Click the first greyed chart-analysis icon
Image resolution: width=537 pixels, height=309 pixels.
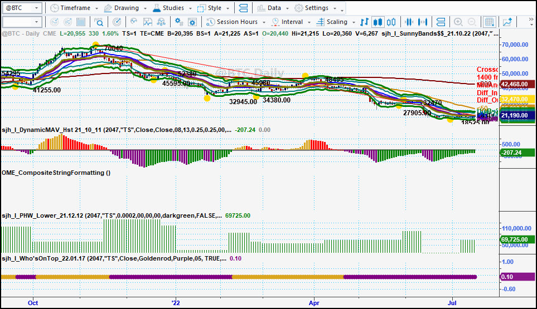click(54, 22)
